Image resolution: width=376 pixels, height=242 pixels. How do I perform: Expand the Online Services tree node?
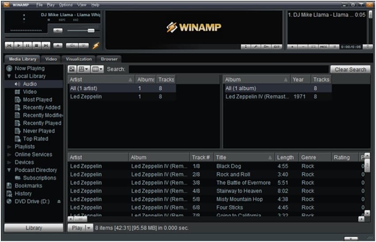pos(9,155)
